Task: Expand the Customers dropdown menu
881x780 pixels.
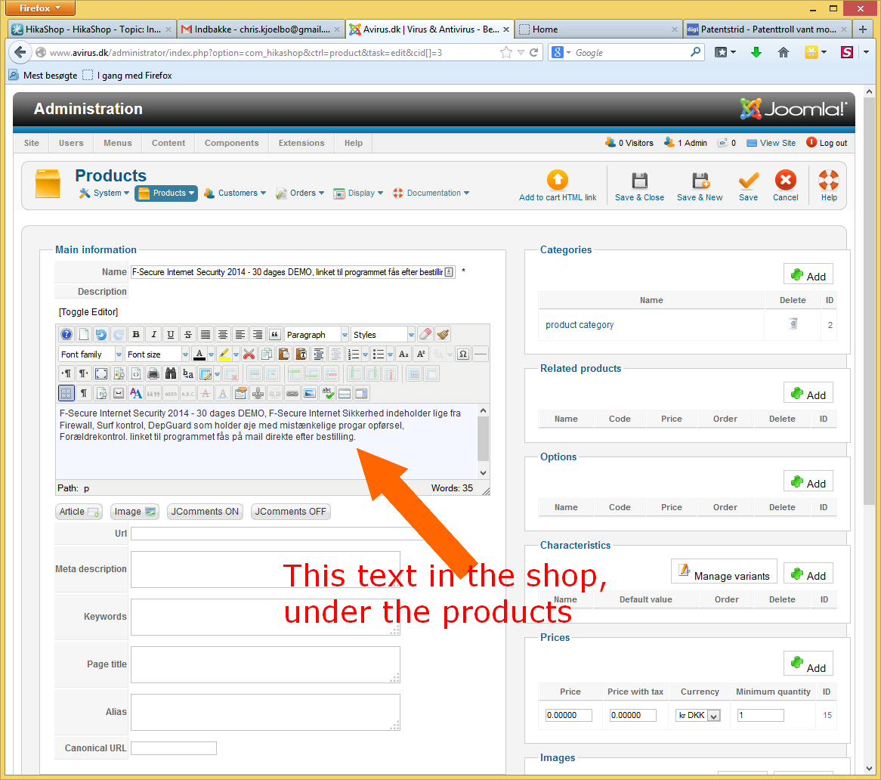Action: click(236, 193)
